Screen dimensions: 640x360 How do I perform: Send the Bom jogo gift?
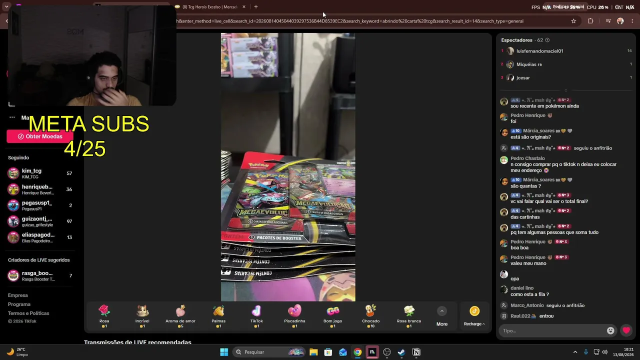pos(333,316)
